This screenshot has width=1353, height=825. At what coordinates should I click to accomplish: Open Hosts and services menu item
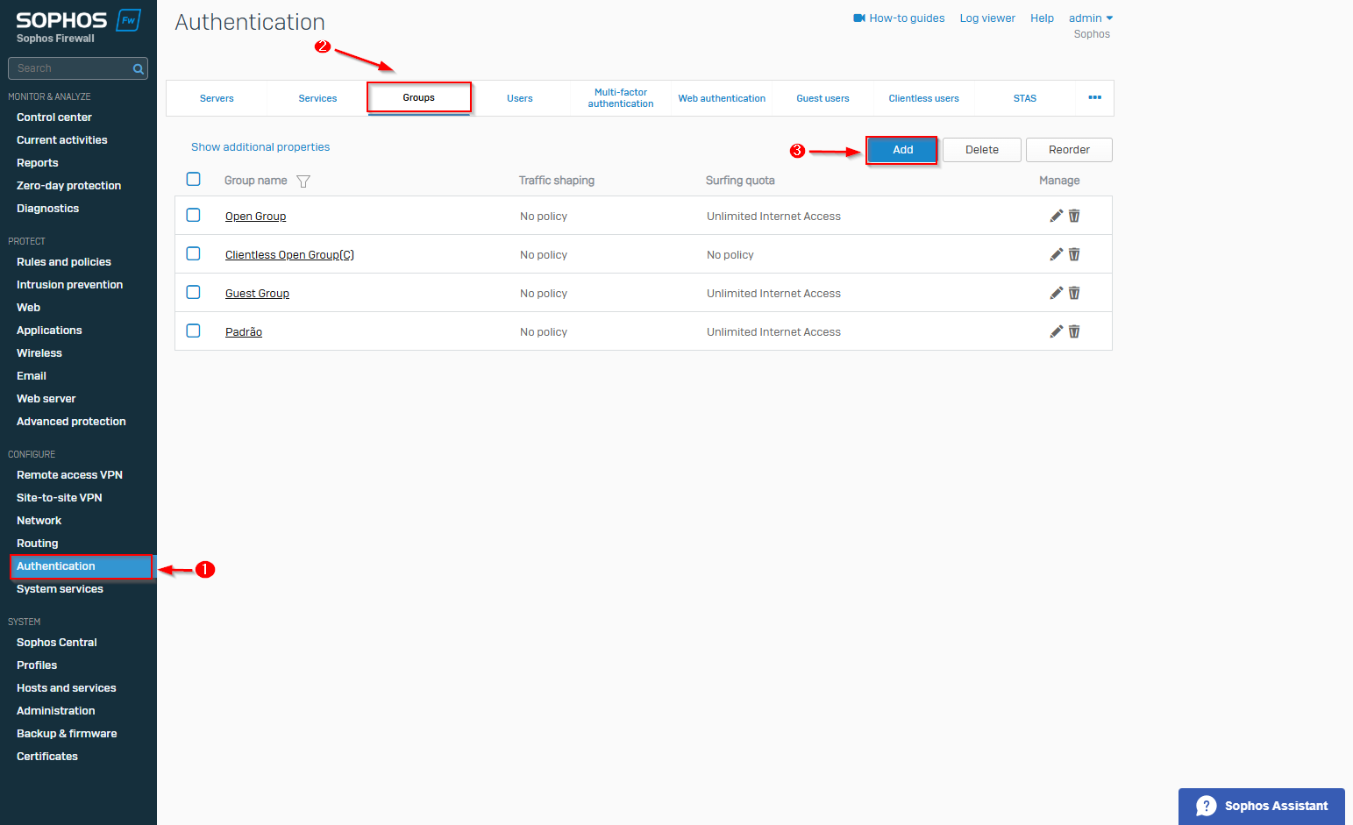[67, 688]
